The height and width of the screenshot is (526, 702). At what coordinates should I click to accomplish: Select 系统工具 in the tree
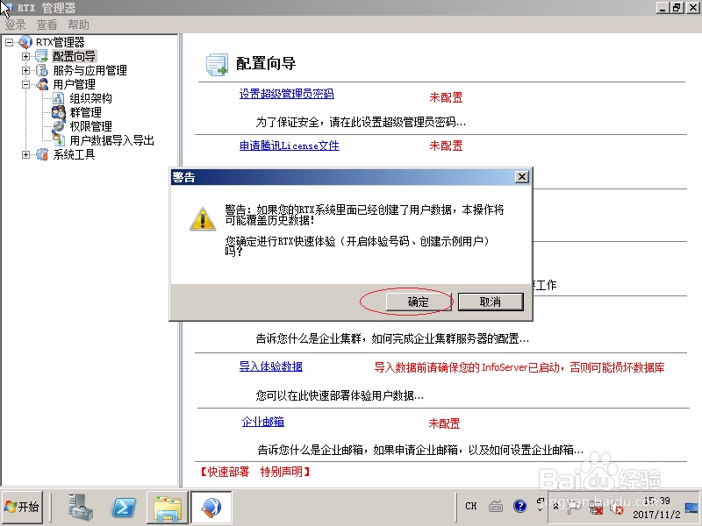(x=74, y=154)
